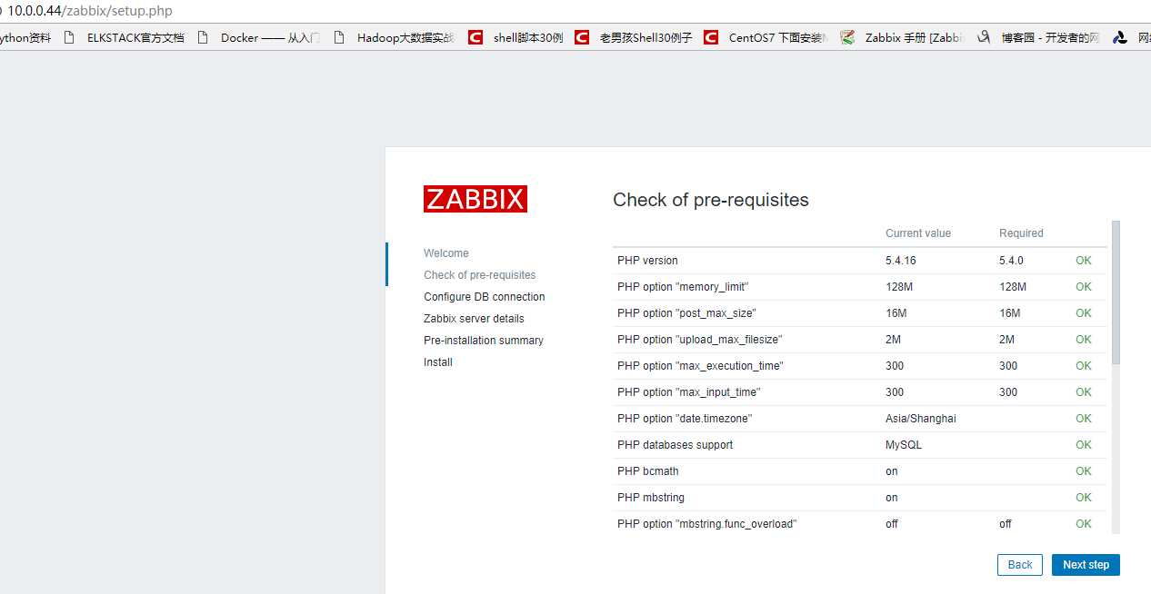Click the 5.4.0 required value
The width and height of the screenshot is (1151, 594).
1011,261
